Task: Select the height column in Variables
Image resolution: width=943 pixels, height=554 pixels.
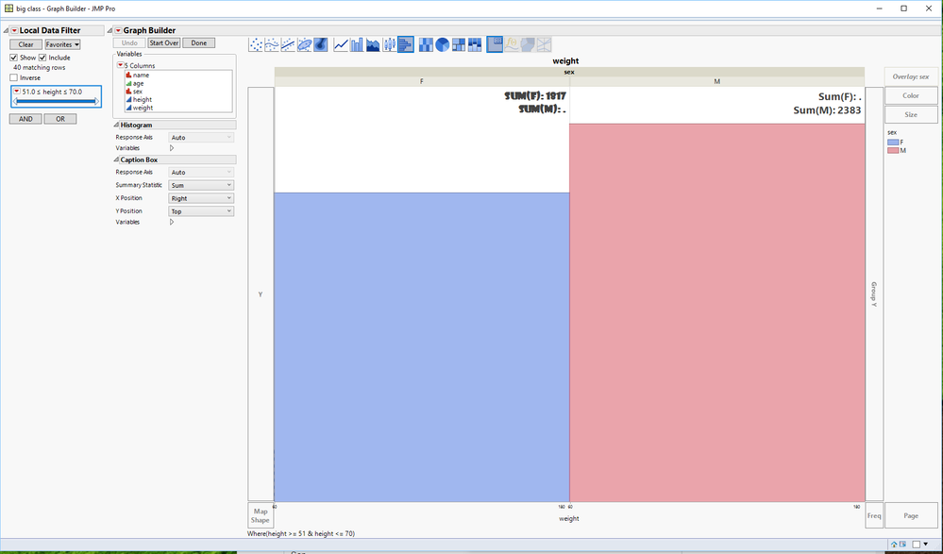Action: 143,100
